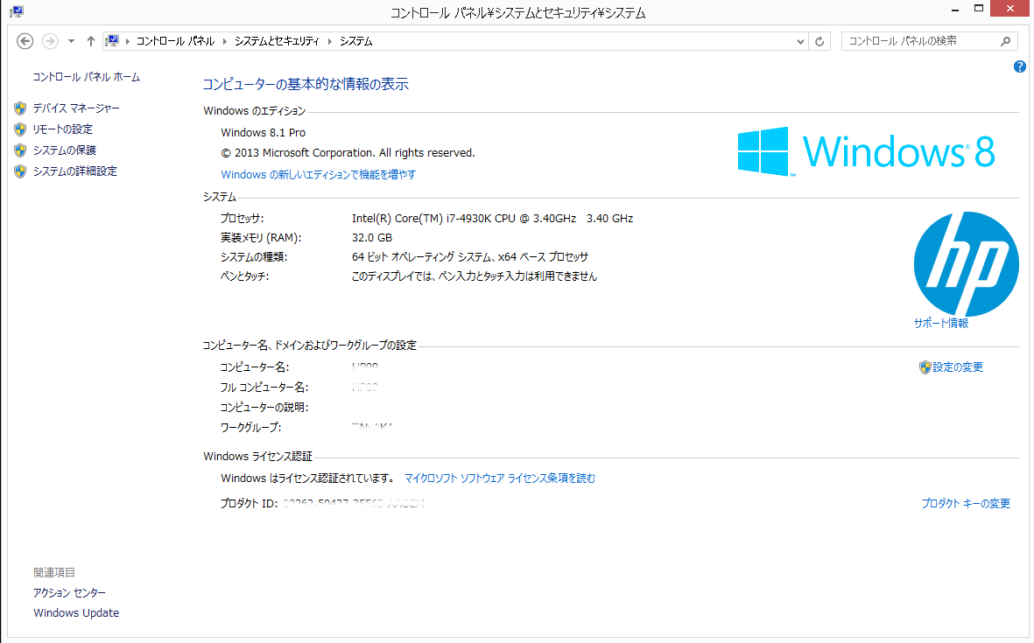The image size is (1034, 643).
Task: Click the shield icon beside デバイス マネージャー
Action: pos(20,108)
